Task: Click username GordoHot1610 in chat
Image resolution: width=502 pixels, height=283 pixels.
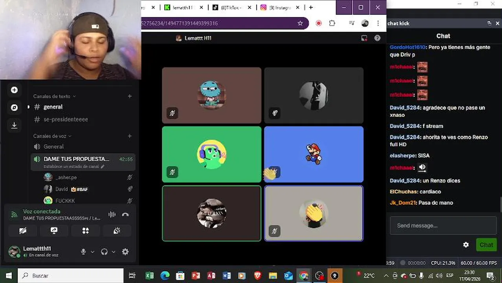Action: pyautogui.click(x=407, y=47)
